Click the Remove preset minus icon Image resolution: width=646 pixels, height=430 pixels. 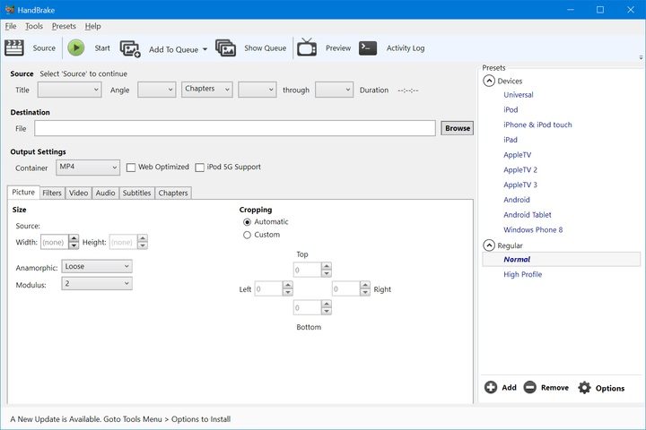point(530,388)
